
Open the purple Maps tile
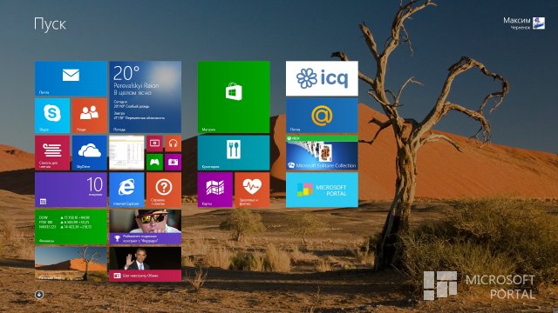(x=215, y=190)
